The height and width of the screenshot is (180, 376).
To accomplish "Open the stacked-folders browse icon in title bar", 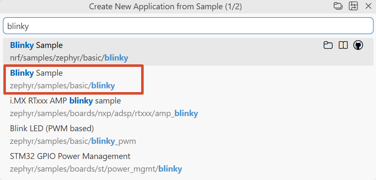I will coord(338,6).
